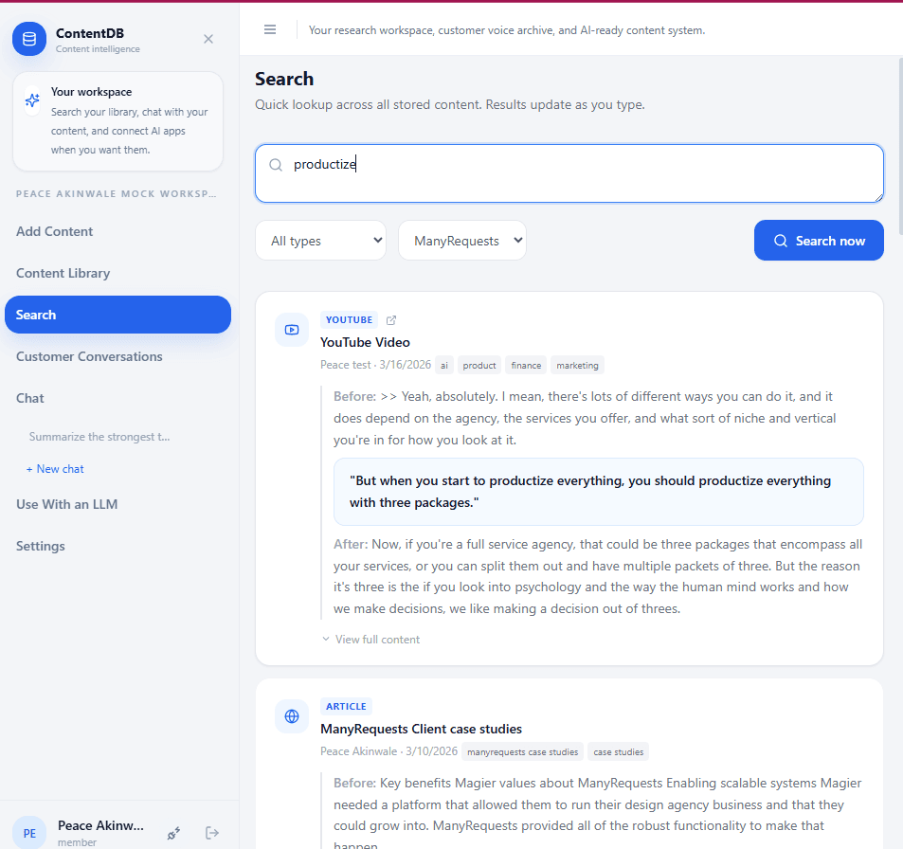Click the magnifying glass inside the search field
Viewport: 903px width, 849px height.
[275, 164]
